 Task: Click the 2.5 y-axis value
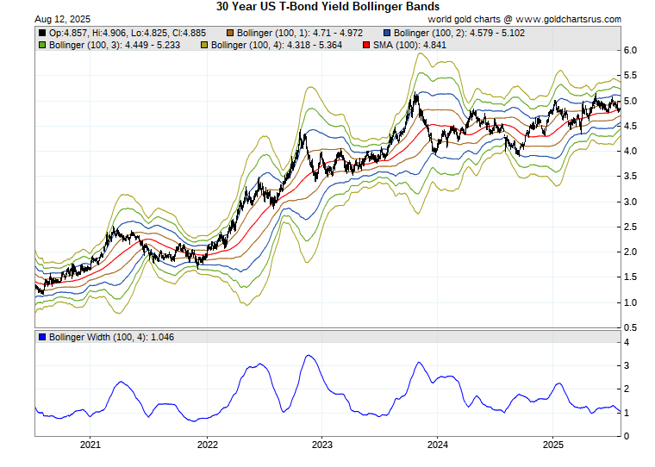pyautogui.click(x=630, y=227)
